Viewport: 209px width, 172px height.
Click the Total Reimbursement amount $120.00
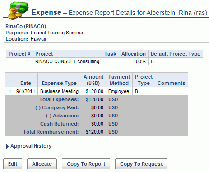[x=94, y=132]
